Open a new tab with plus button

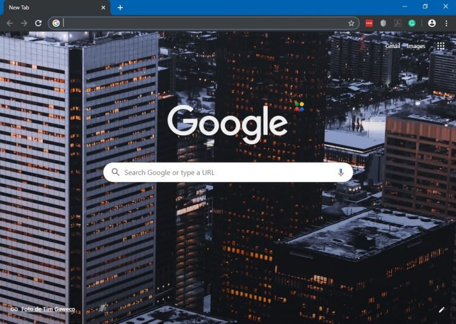(x=120, y=8)
